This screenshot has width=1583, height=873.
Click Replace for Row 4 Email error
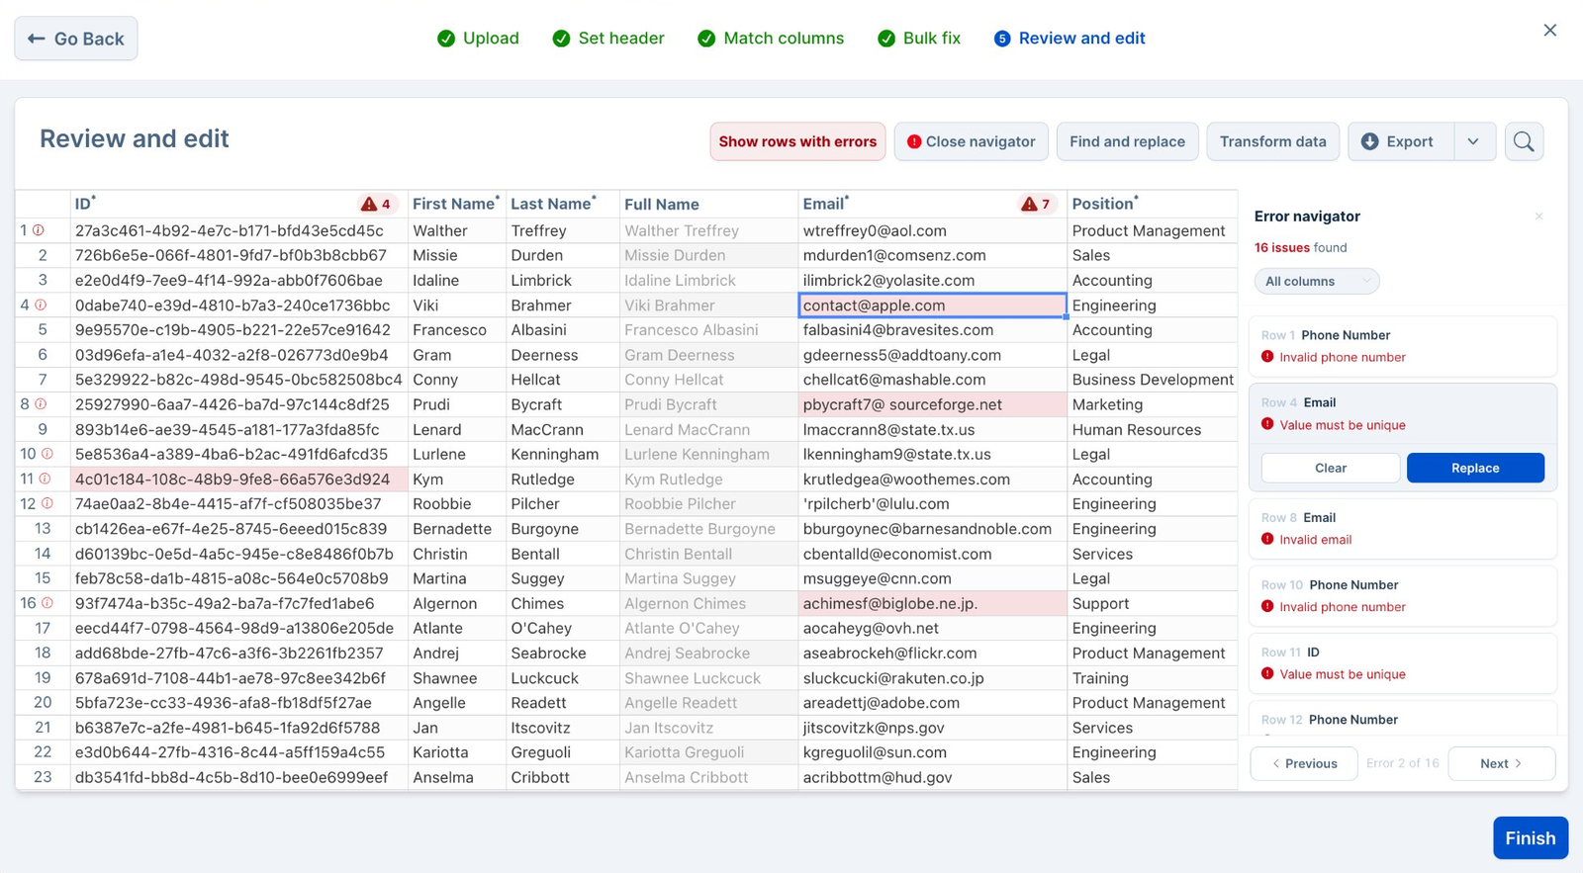(x=1475, y=468)
